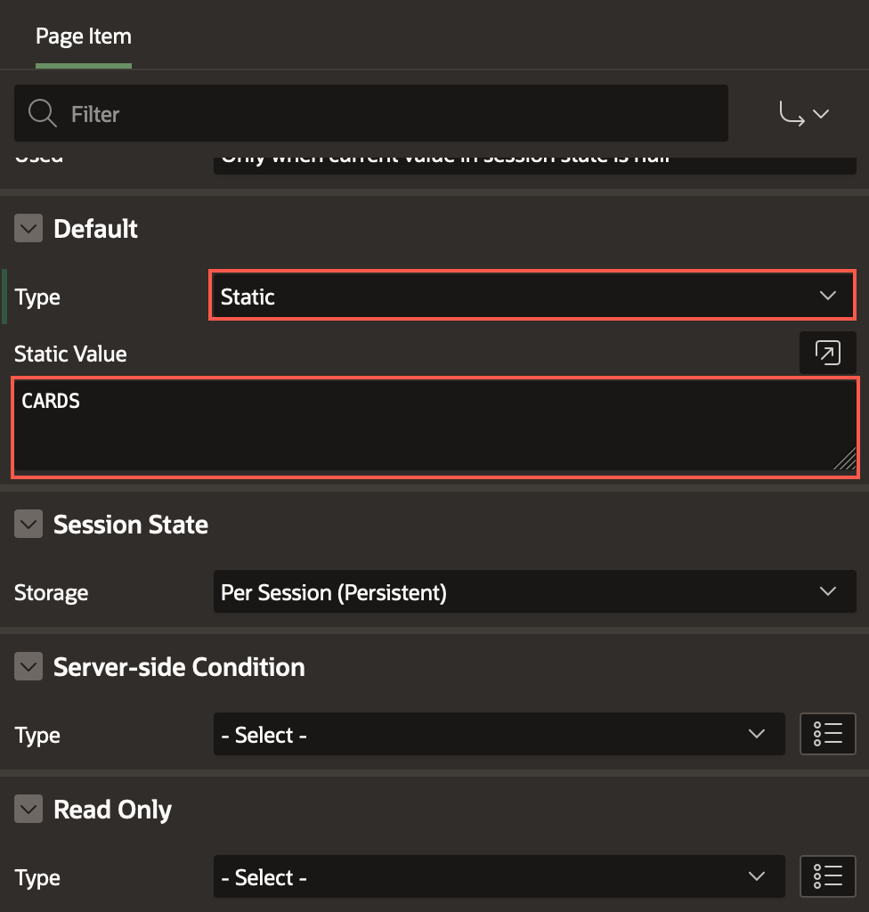Click the Static Value text area containing CARDS
Viewport: 869px width, 912px height.
tap(427, 426)
